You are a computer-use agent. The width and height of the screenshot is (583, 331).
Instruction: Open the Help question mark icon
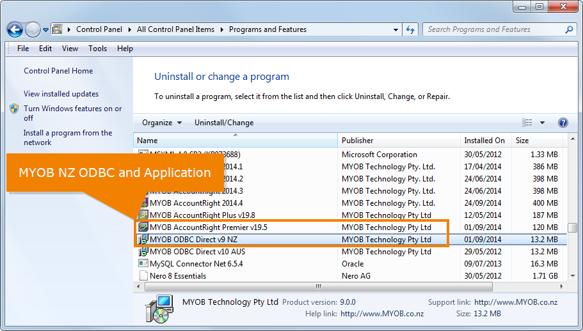click(563, 123)
